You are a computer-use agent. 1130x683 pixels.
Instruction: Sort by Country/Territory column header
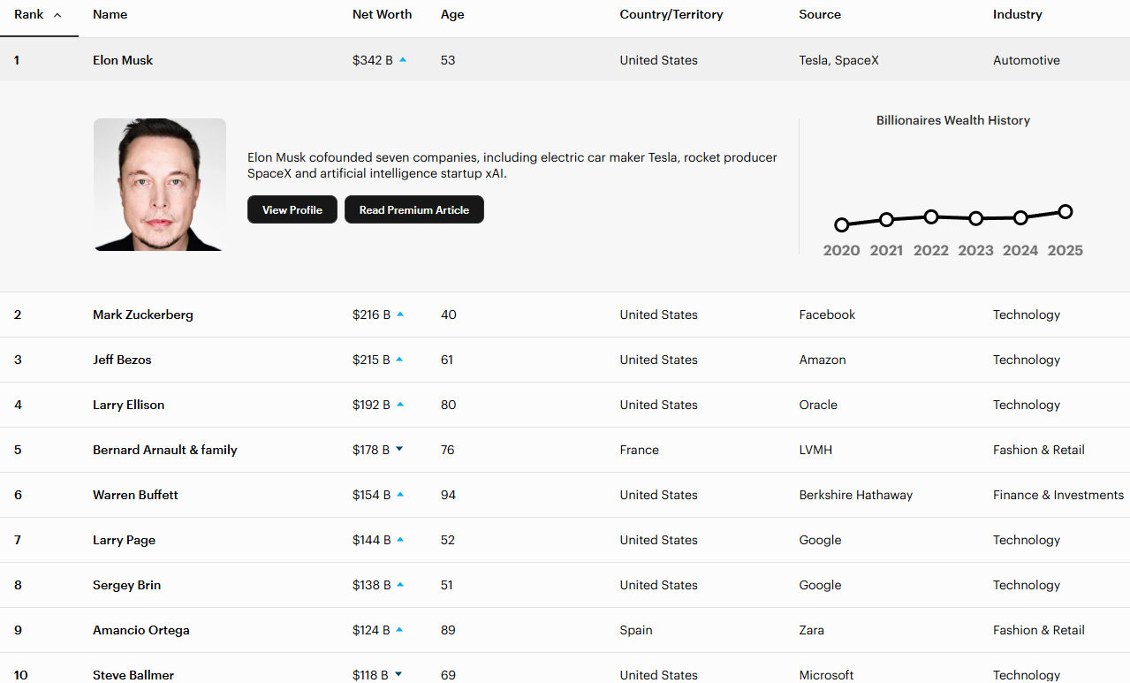tap(671, 15)
